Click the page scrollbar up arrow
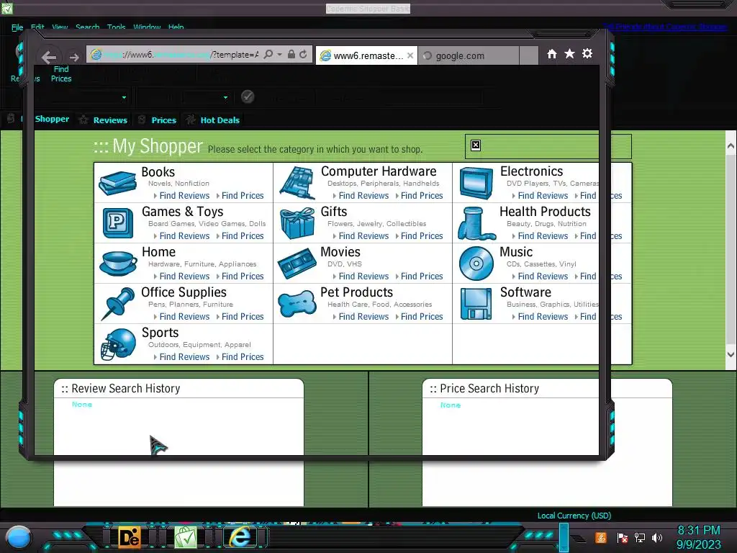Image resolution: width=737 pixels, height=553 pixels. (x=731, y=145)
